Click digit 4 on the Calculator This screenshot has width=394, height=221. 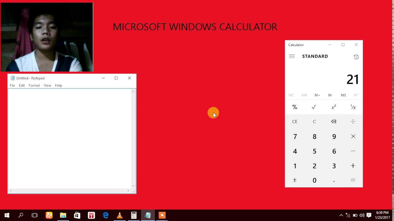295,151
